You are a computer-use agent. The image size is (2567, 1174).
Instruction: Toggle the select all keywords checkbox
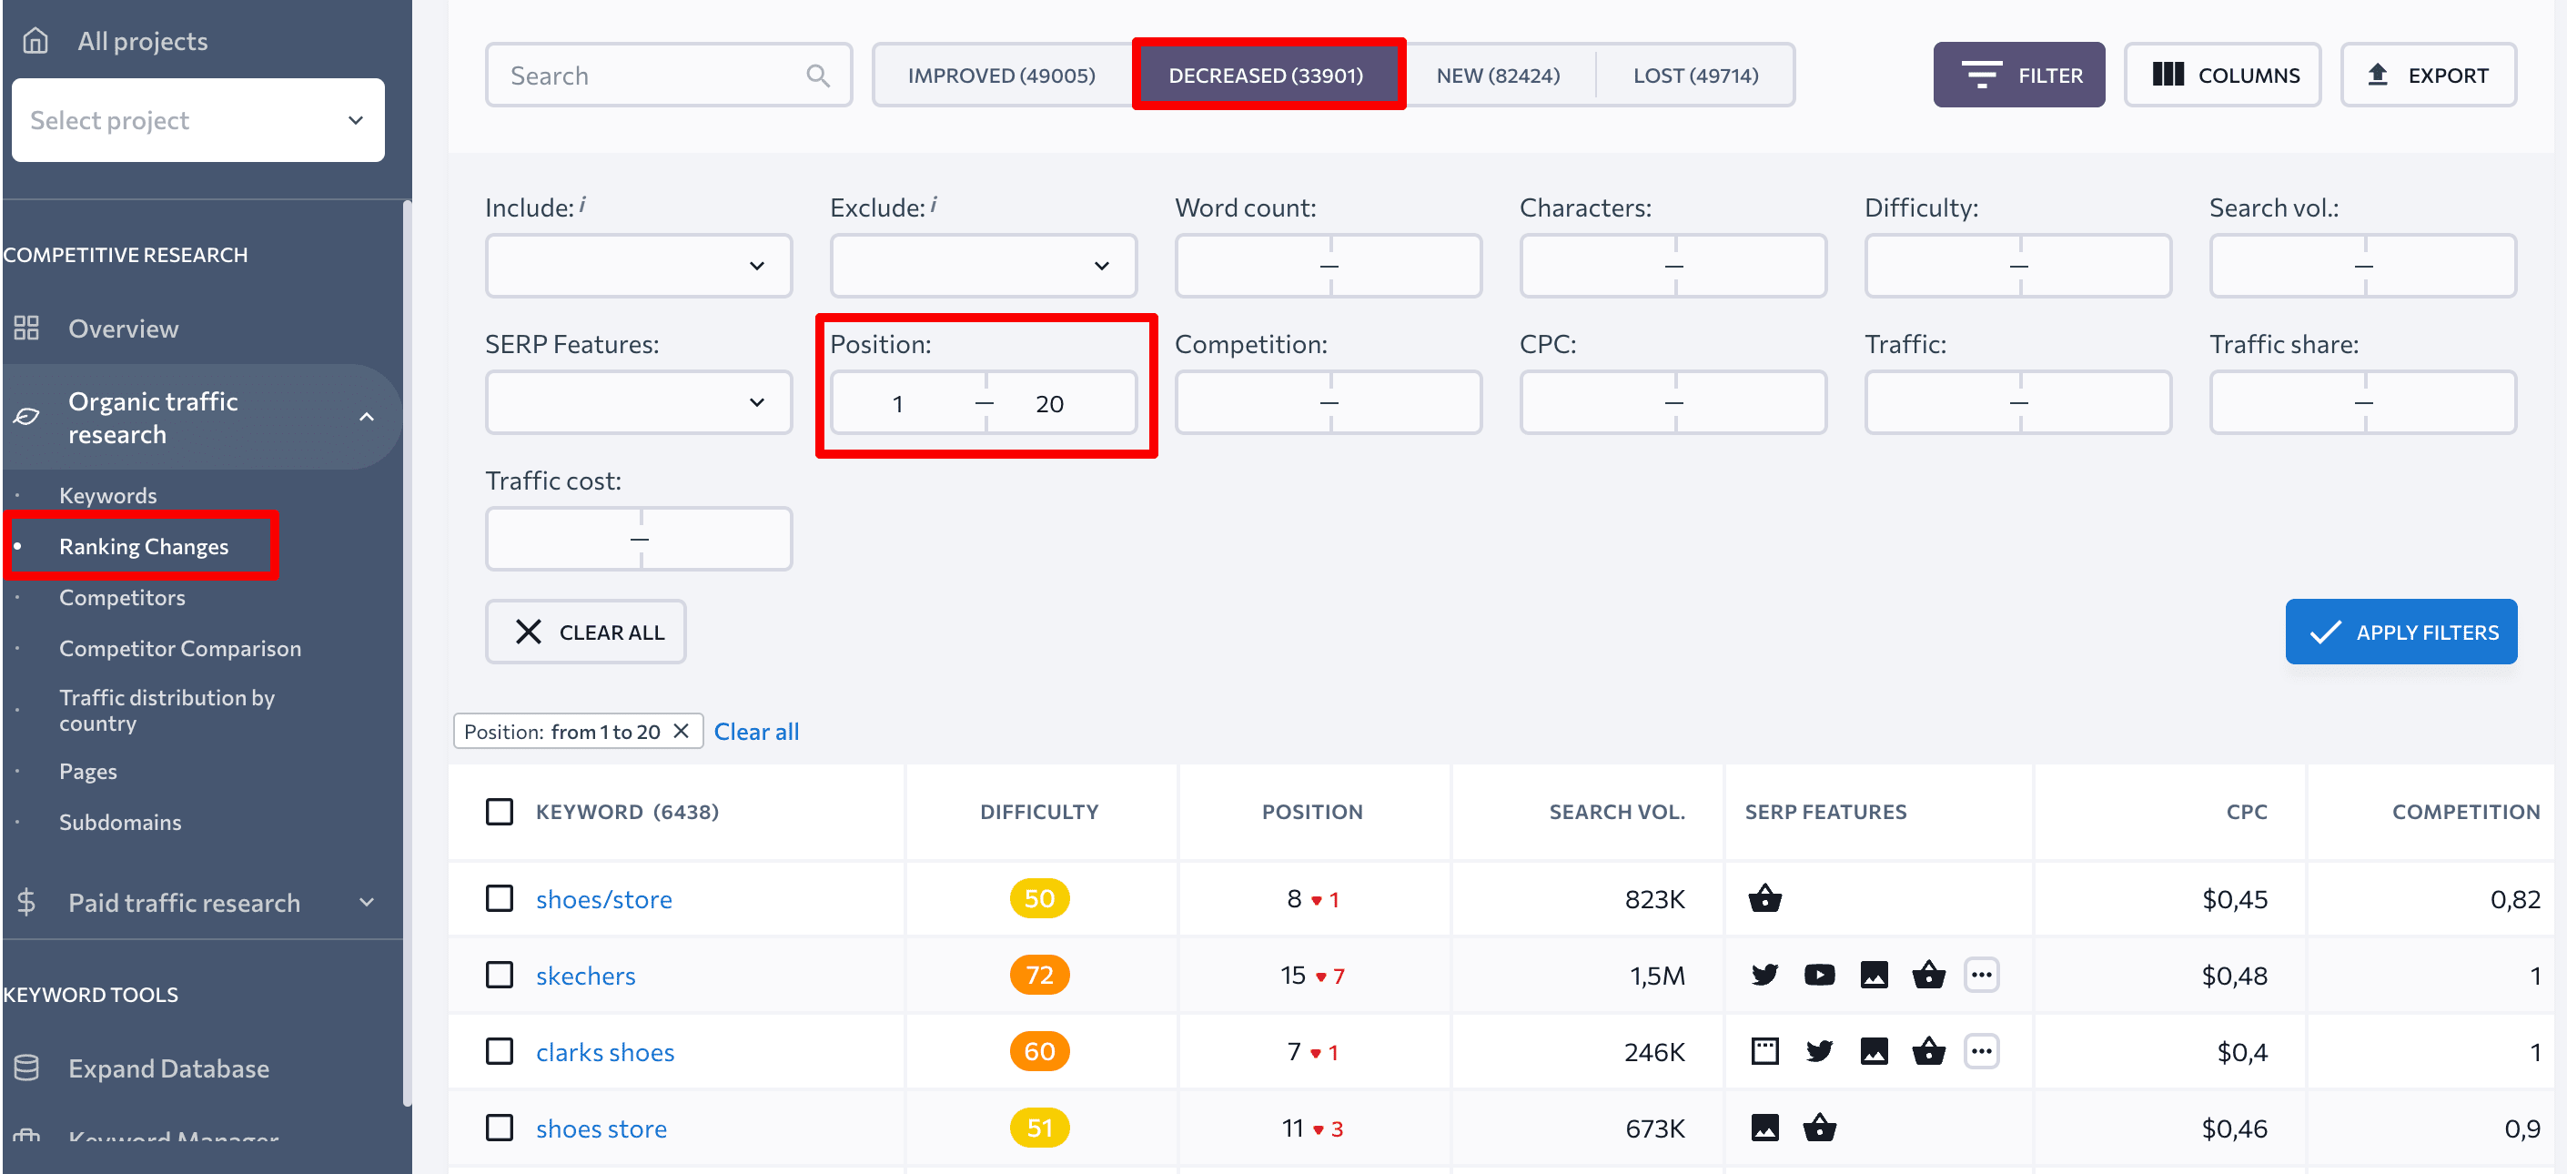(500, 811)
